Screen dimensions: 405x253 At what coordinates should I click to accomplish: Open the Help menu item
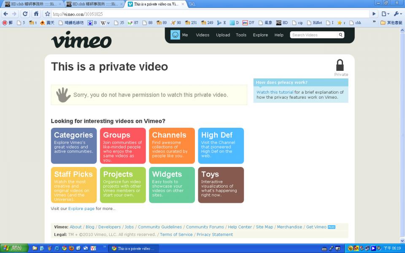pyautogui.click(x=279, y=35)
